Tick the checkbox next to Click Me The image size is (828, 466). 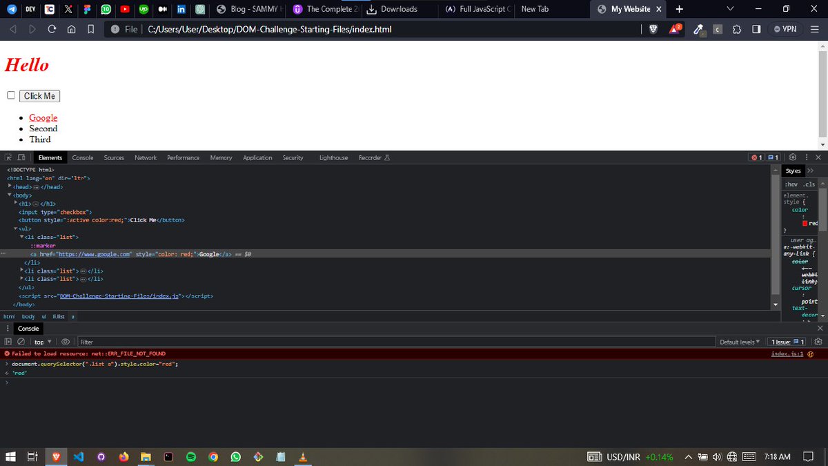[10, 95]
